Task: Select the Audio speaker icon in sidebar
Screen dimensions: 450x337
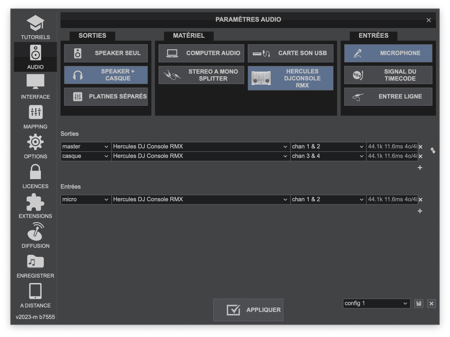Action: [x=35, y=57]
